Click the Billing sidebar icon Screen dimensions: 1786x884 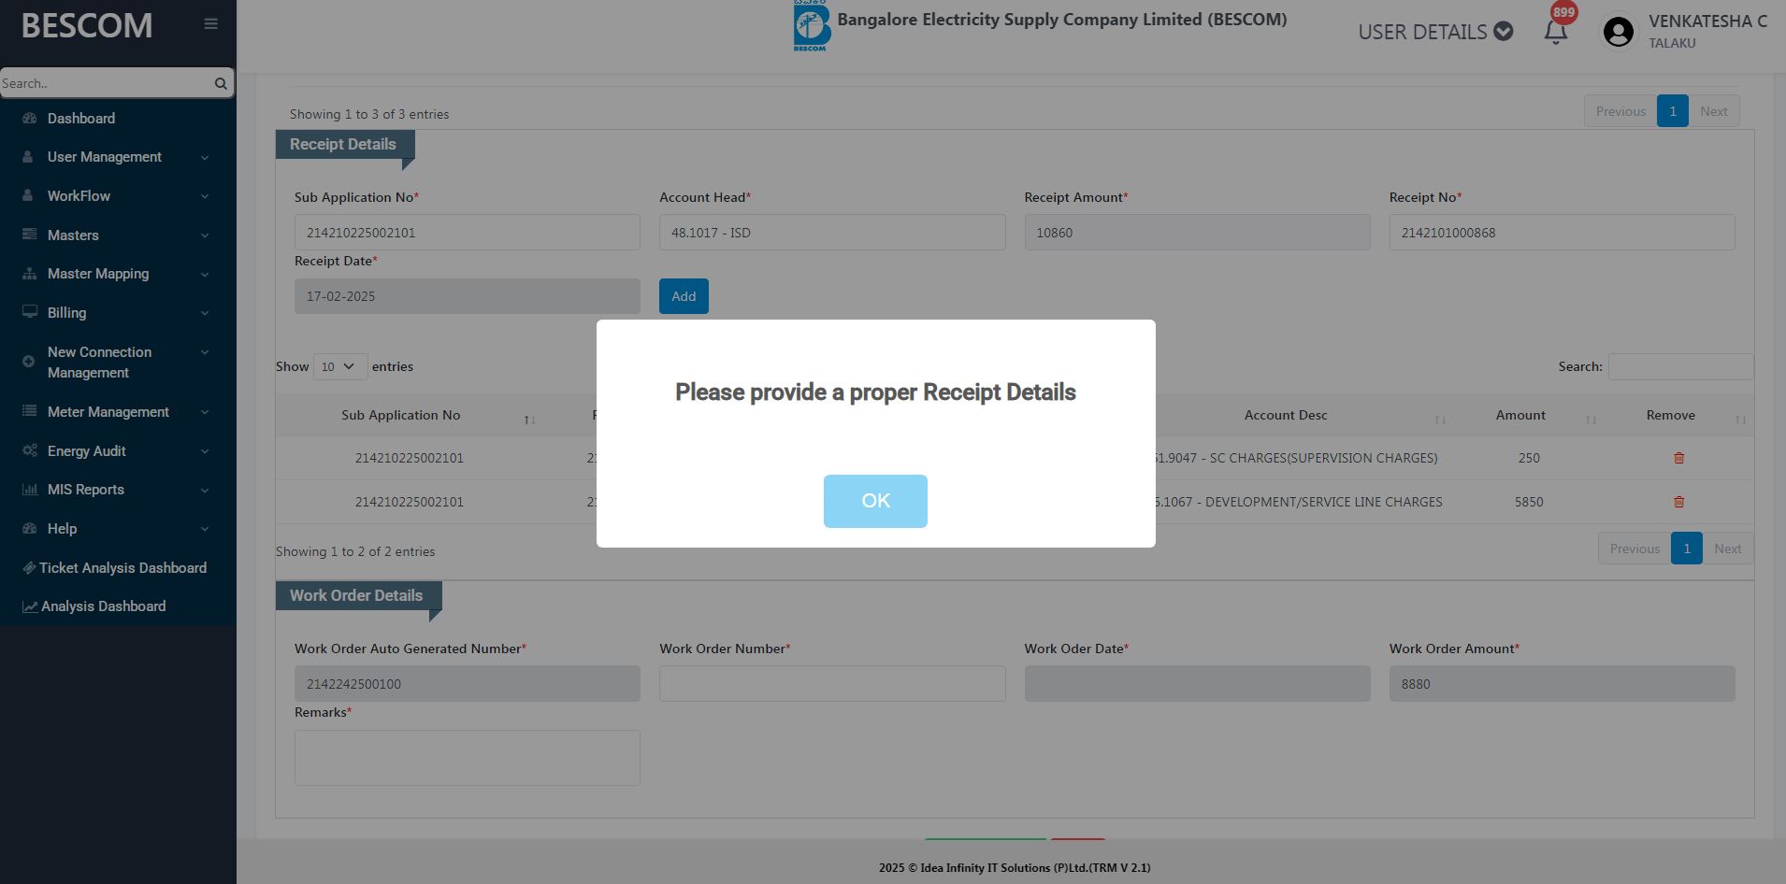coord(29,312)
